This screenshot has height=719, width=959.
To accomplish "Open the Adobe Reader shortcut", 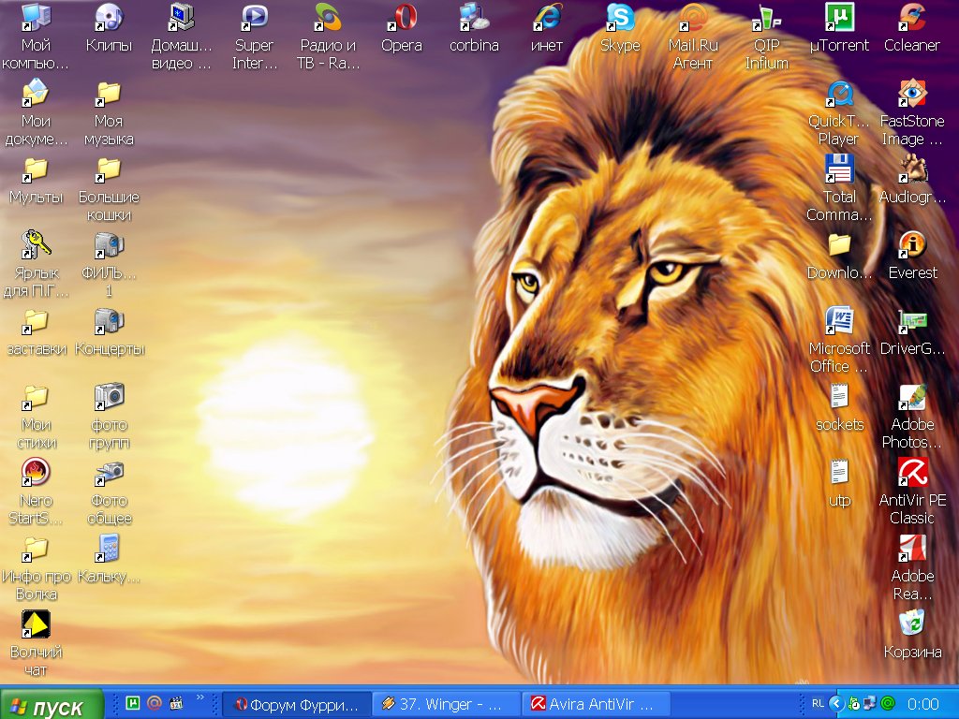I will 912,548.
